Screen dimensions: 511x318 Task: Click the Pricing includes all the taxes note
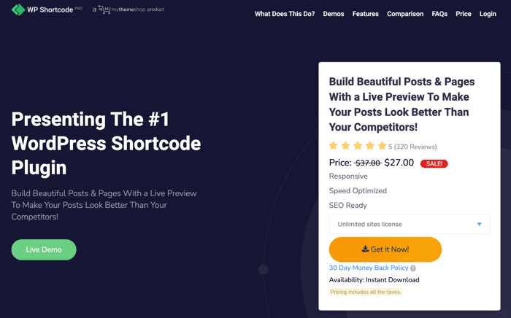click(365, 292)
